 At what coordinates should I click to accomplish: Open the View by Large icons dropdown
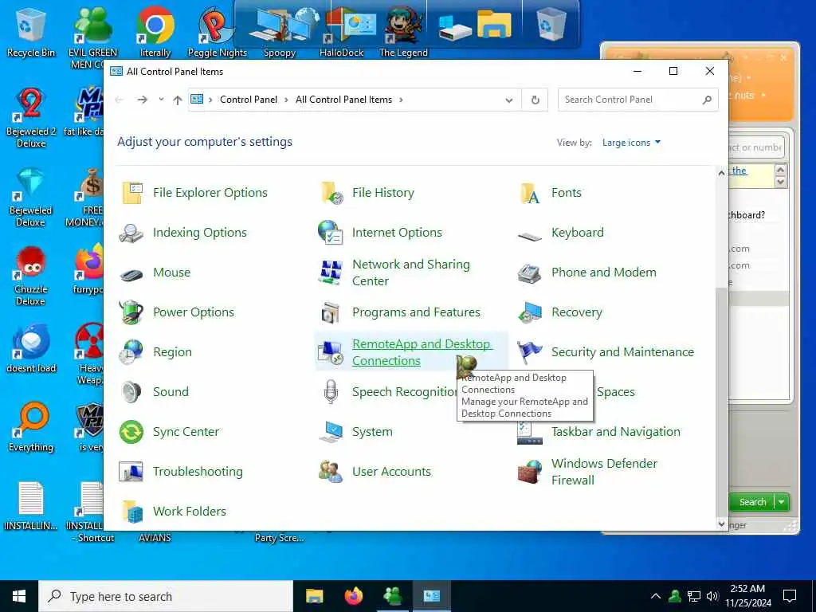point(631,143)
